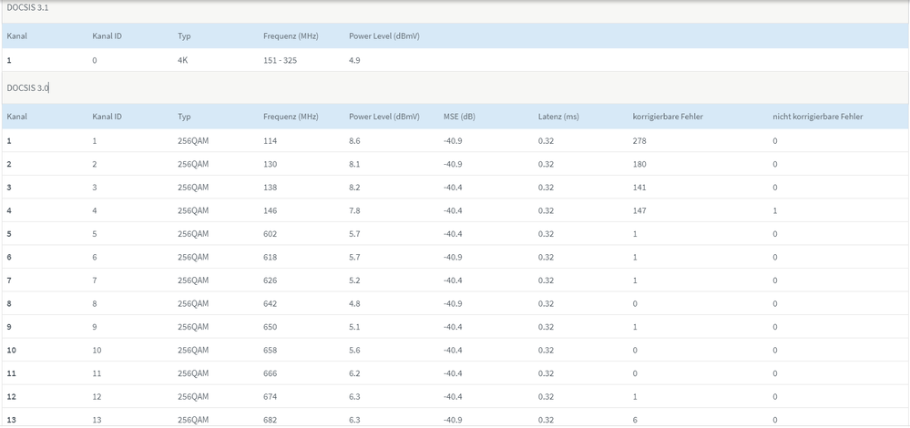This screenshot has width=910, height=428.
Task: Click power level 5.2 cell
Action: pos(354,280)
